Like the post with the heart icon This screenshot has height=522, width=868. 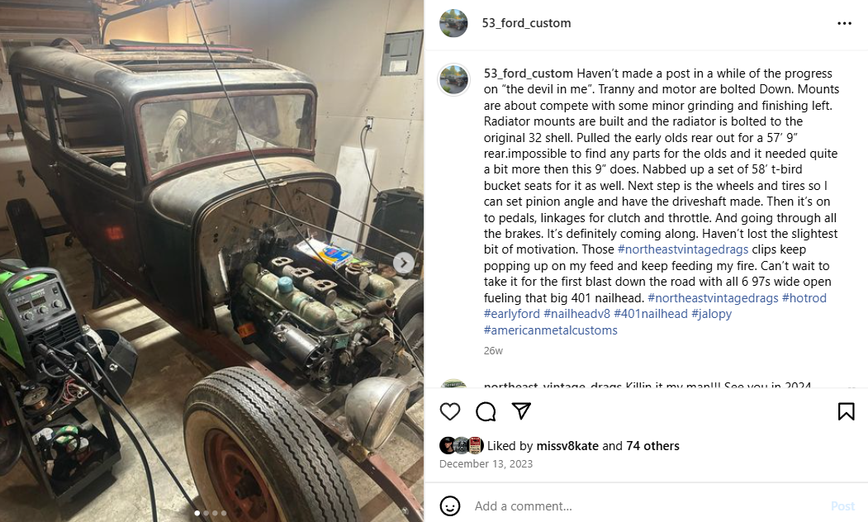click(x=449, y=411)
